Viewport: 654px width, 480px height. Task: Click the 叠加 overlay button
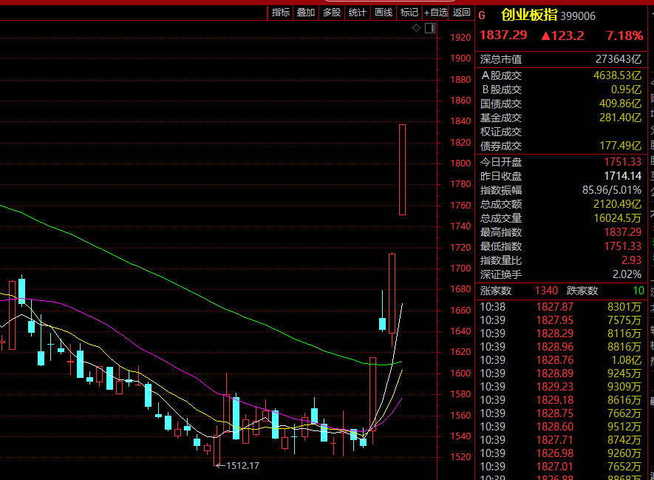coord(306,13)
